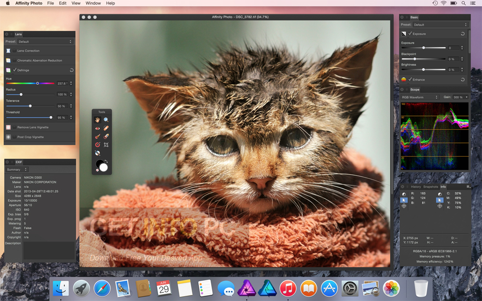The height and width of the screenshot is (301, 482).
Task: Choose the Blemish Removal bandage tool
Action: [106, 128]
